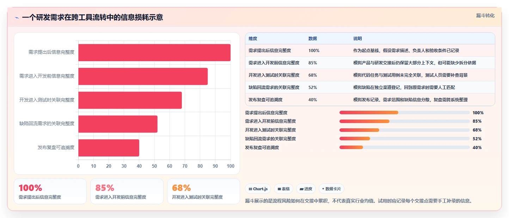Click the 52% value in the table
Screen dimensions: 509x218
click(313, 88)
